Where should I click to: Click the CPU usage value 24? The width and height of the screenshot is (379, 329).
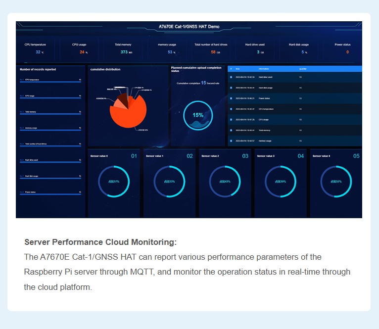(x=82, y=52)
